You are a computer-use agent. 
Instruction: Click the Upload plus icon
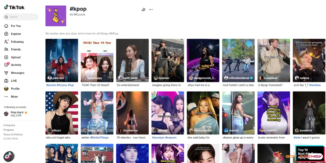[x=6, y=57]
